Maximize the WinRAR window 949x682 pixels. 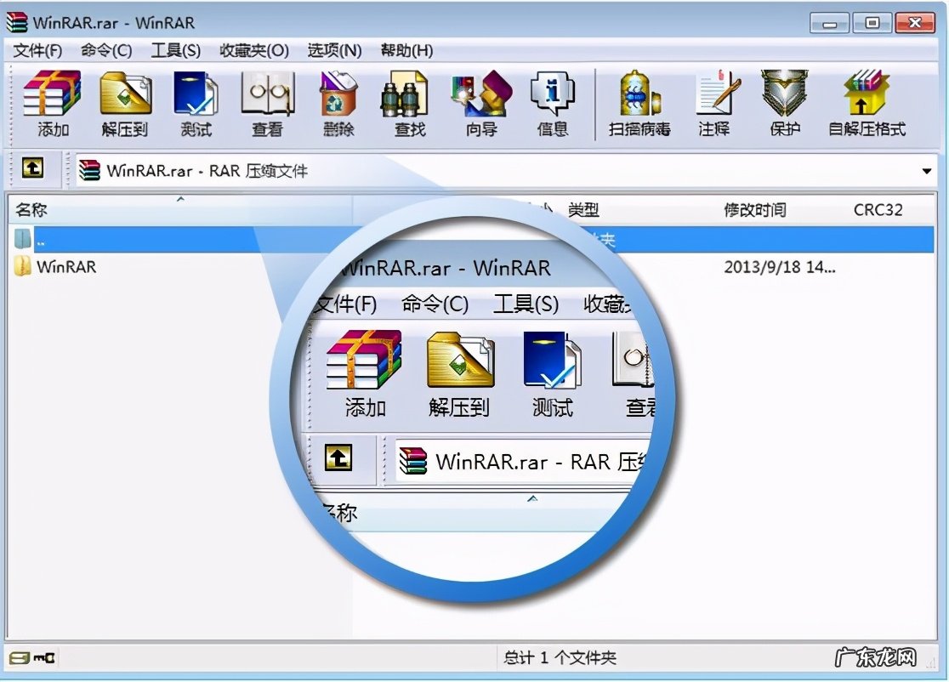872,23
